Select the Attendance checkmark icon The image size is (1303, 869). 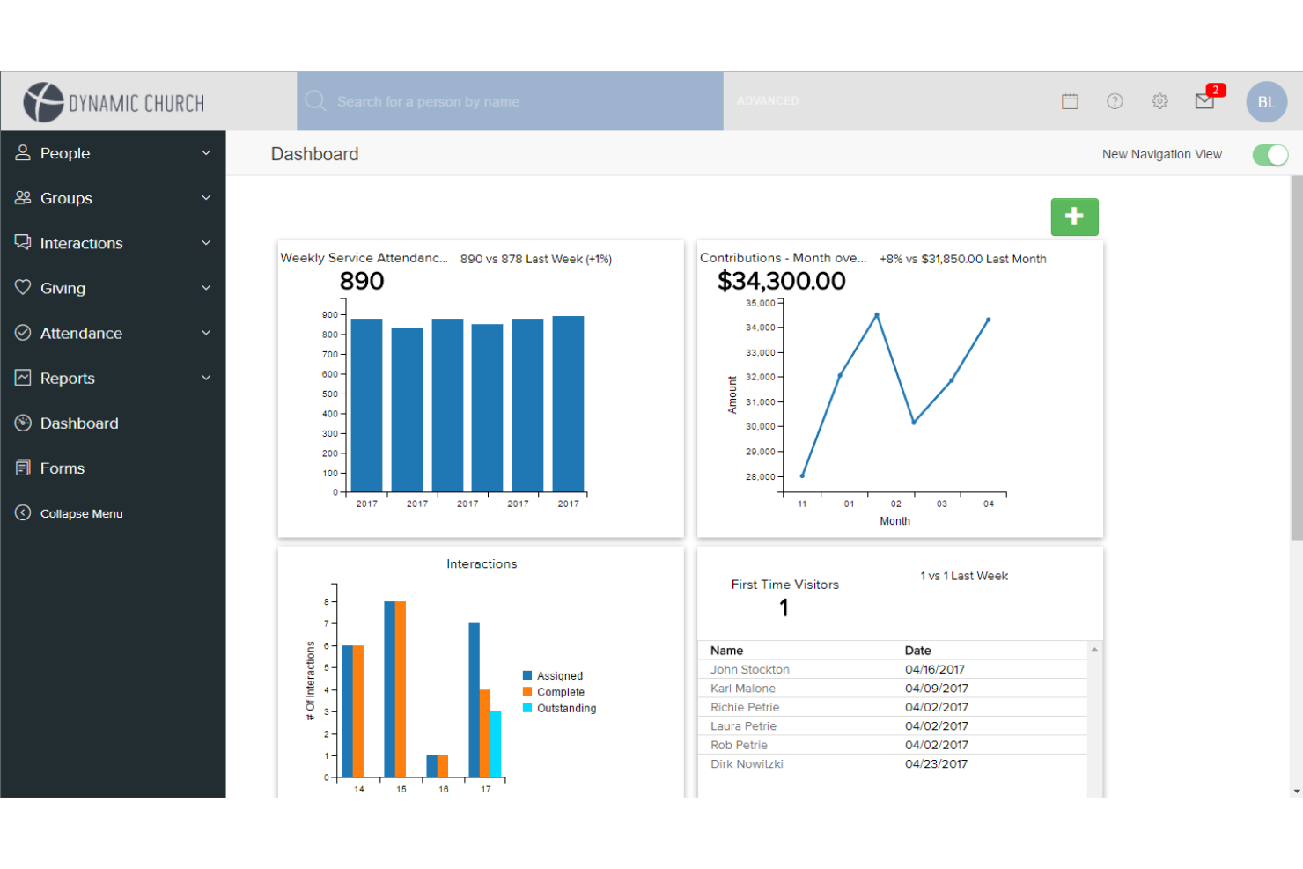coord(23,333)
